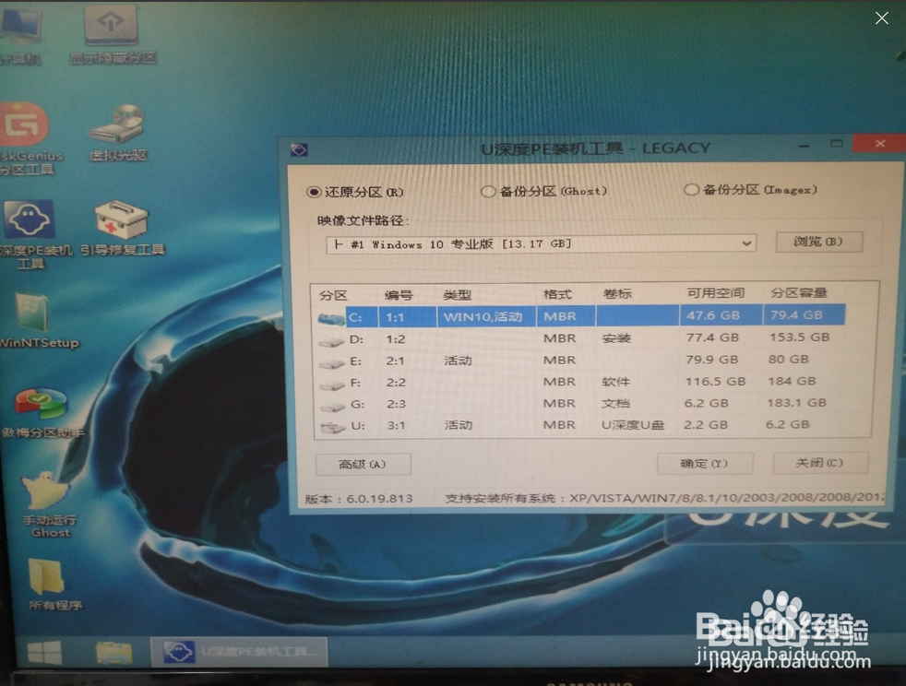Viewport: 906px width, 686px height.
Task: Click the app icon in the dialog title bar
Action: (x=299, y=150)
